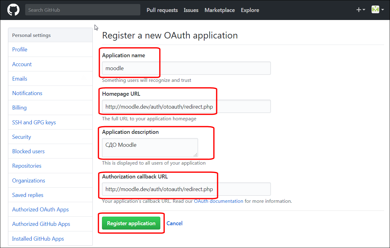Click the GitHub octocat logo

pos(14,10)
